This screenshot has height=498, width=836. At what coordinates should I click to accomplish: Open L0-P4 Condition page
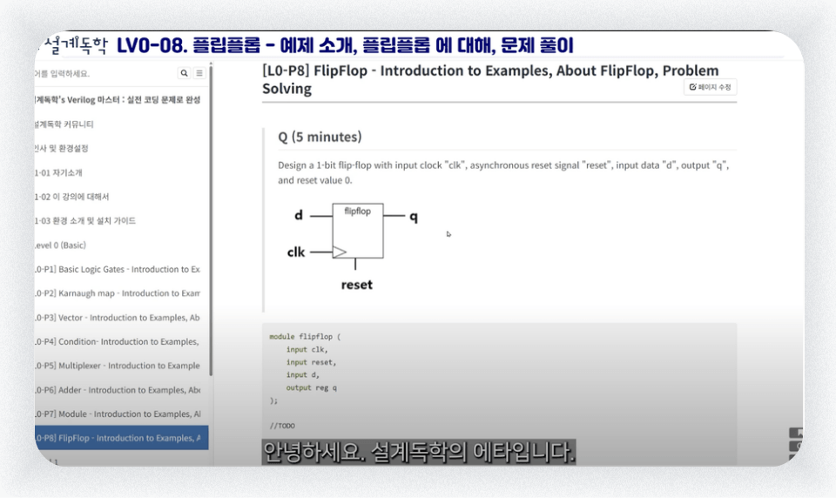[118, 342]
